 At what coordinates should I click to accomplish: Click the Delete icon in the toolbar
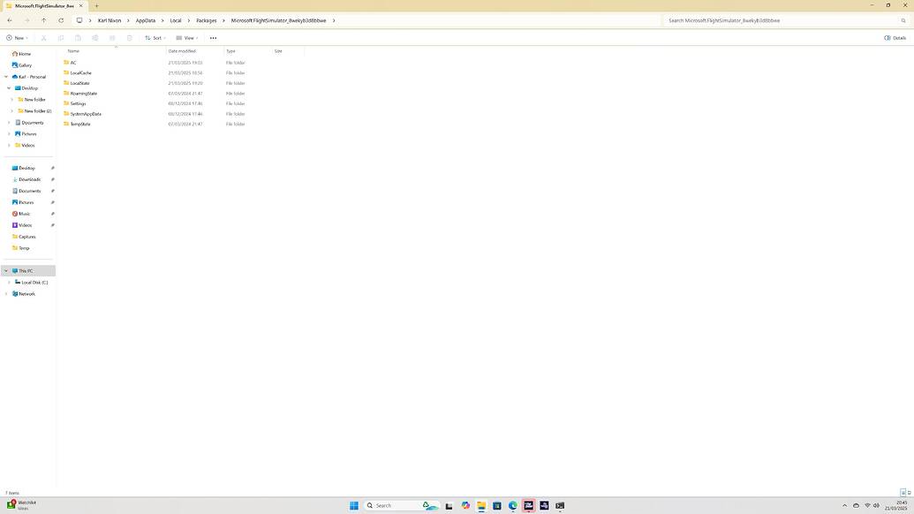click(x=129, y=38)
